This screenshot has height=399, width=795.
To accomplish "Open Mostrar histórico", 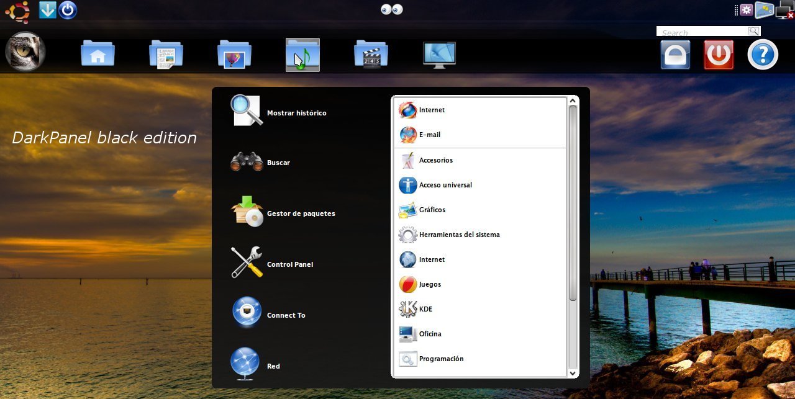I will tap(278, 112).
